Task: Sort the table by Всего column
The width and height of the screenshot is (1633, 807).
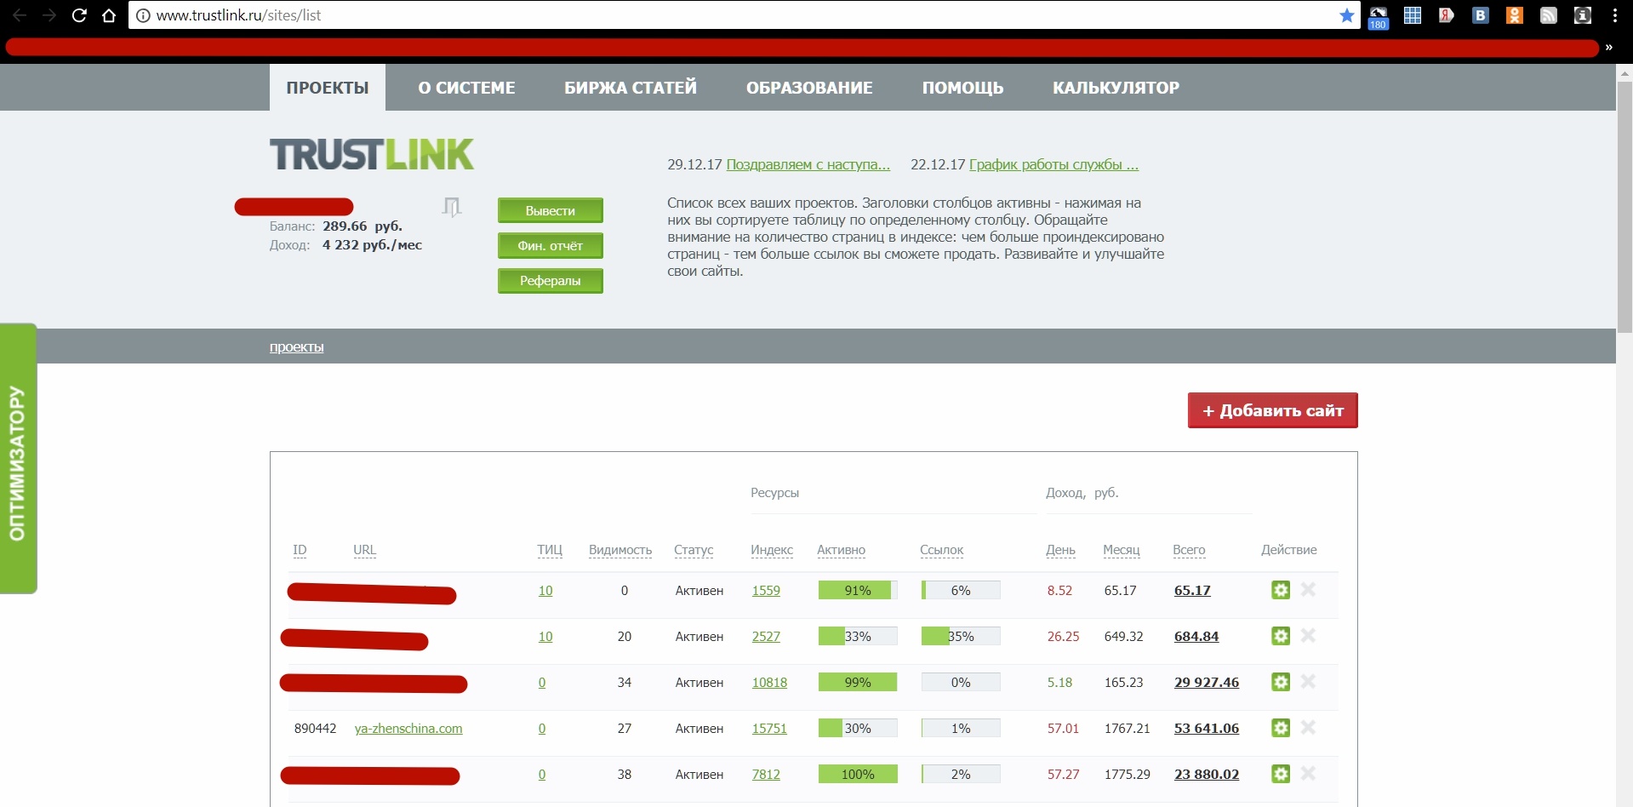Action: (x=1189, y=550)
